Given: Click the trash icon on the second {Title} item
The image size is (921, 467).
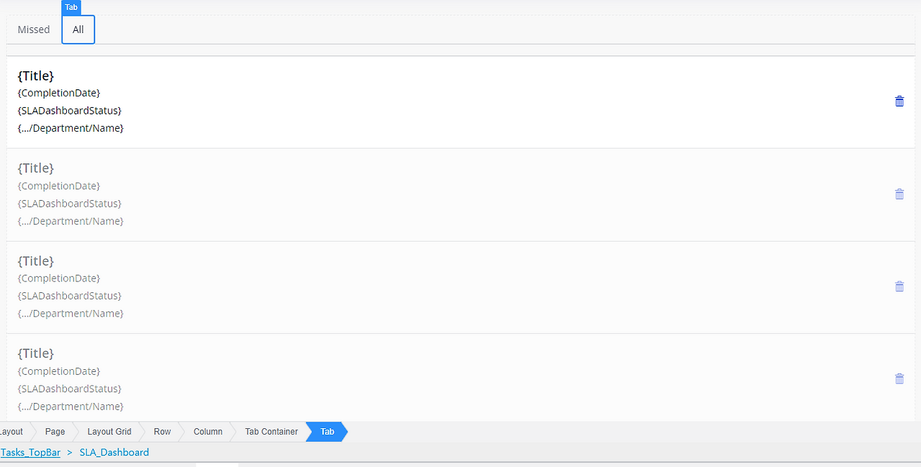Looking at the screenshot, I should pos(899,194).
